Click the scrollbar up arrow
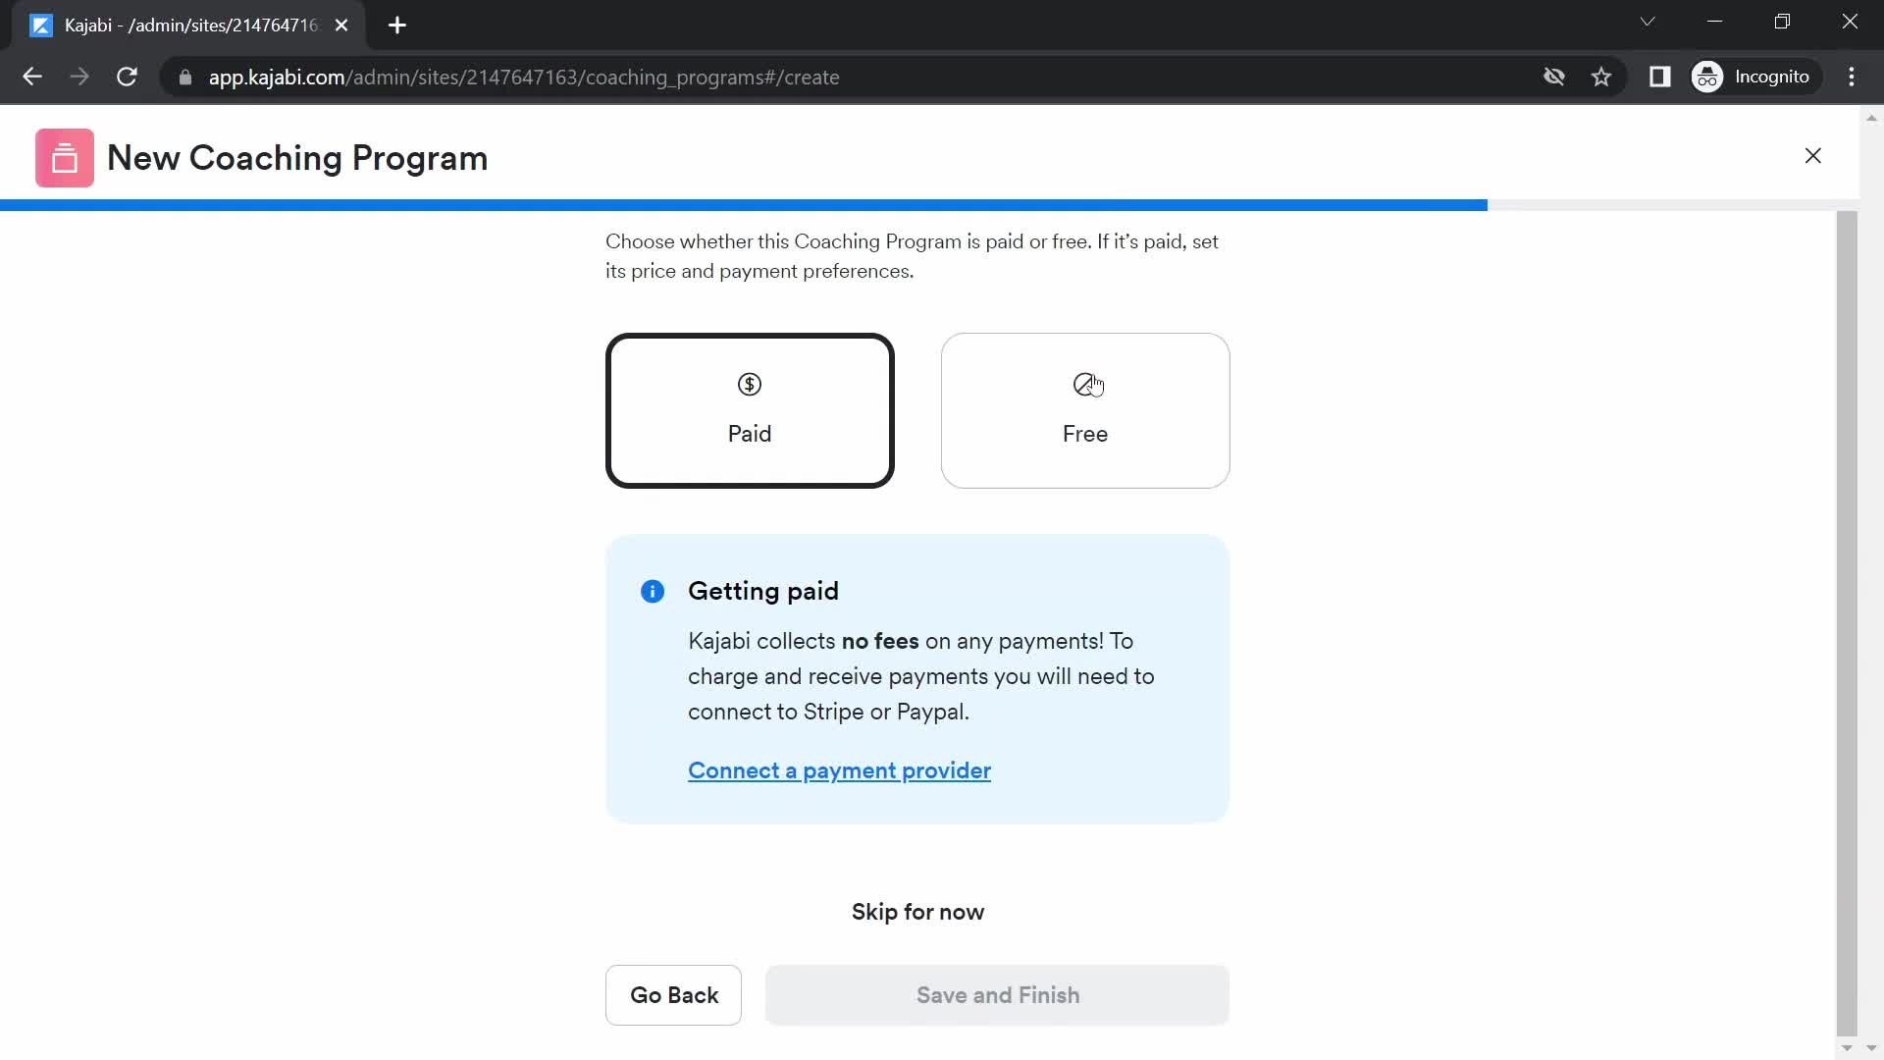The width and height of the screenshot is (1884, 1060). (1871, 118)
